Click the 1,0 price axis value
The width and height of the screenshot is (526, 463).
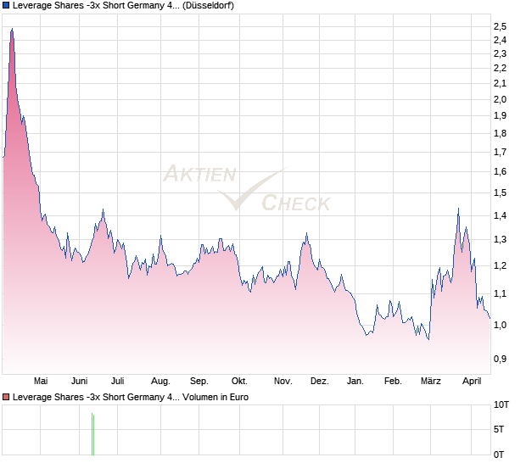click(500, 326)
